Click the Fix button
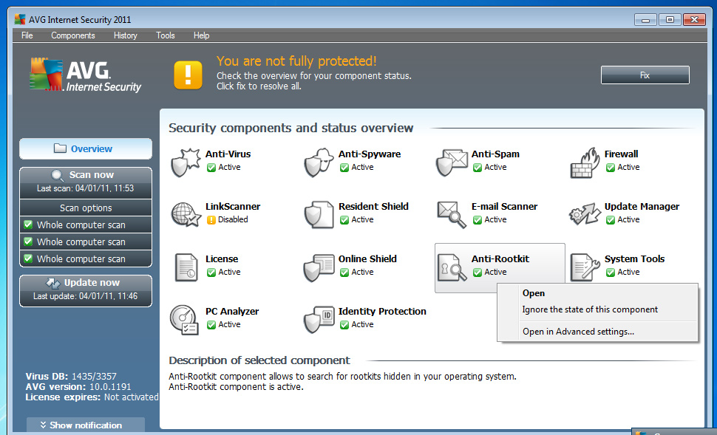This screenshot has width=717, height=435. click(645, 75)
